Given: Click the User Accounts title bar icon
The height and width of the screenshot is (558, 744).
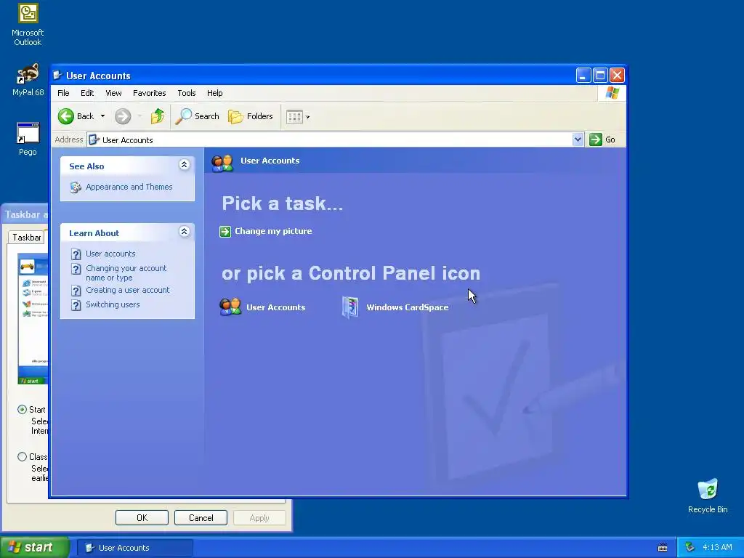Looking at the screenshot, I should 58,75.
